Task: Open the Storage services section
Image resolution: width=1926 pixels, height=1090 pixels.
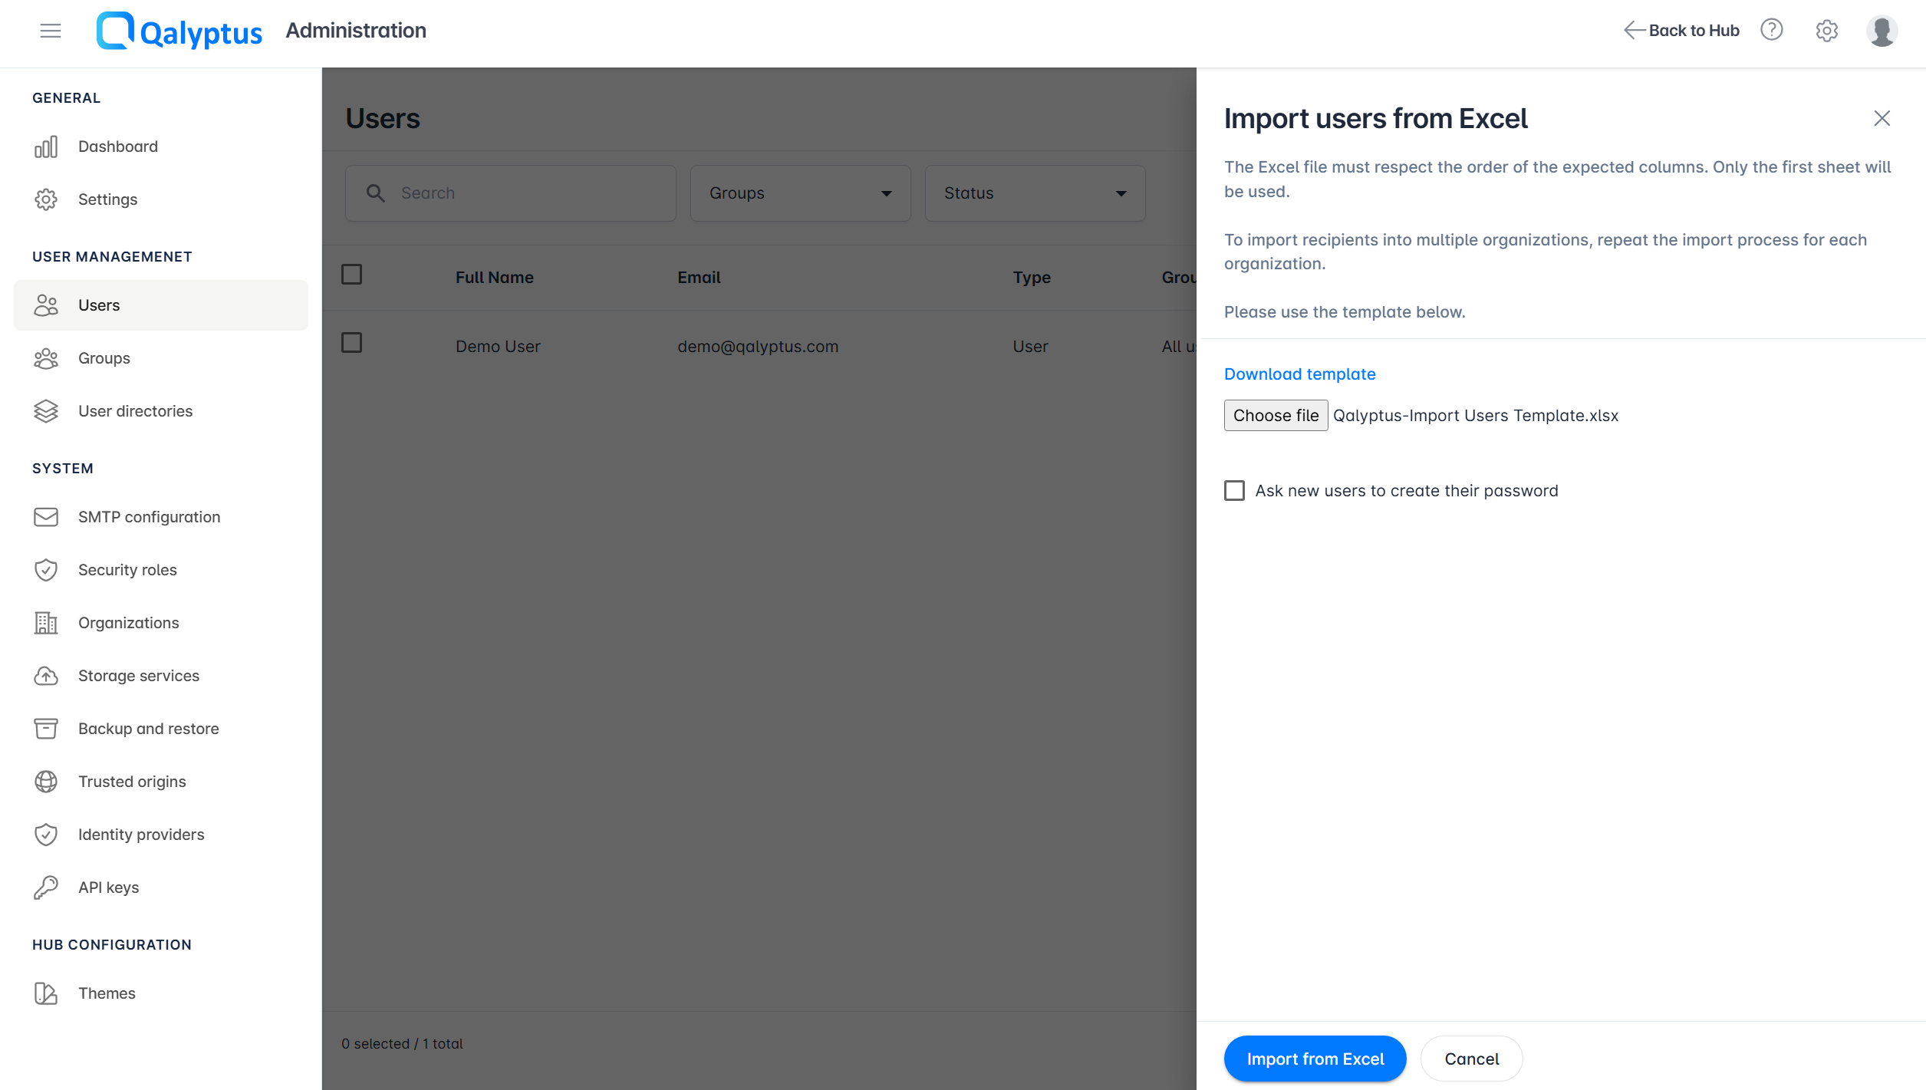Action: tap(138, 676)
